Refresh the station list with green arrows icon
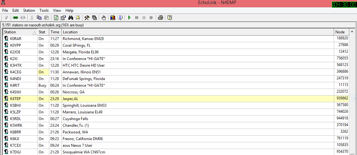 point(56,17)
